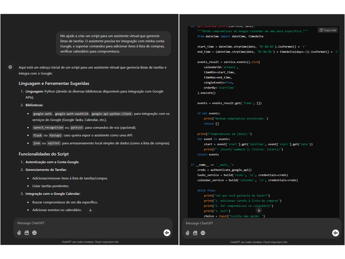Click left 'ChatGPT can make mistakes' disclaimer

click(90, 242)
